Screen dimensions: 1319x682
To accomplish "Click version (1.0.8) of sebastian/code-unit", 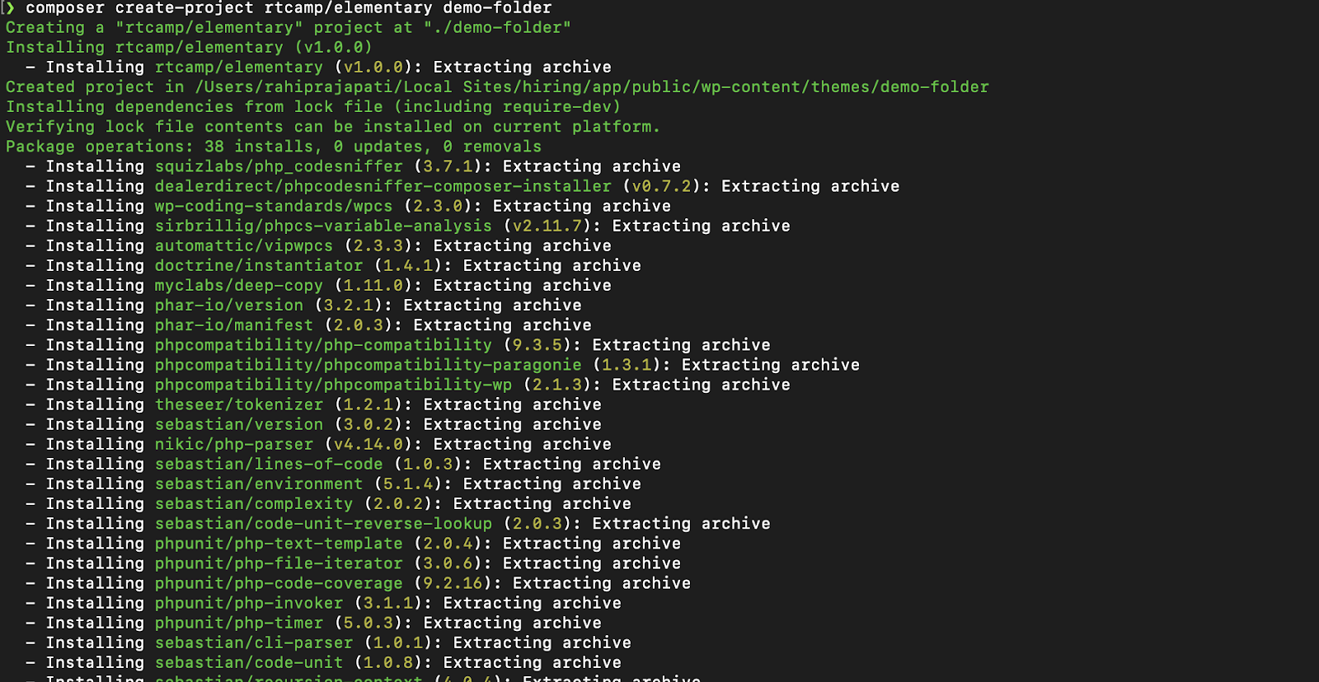I will [x=388, y=661].
